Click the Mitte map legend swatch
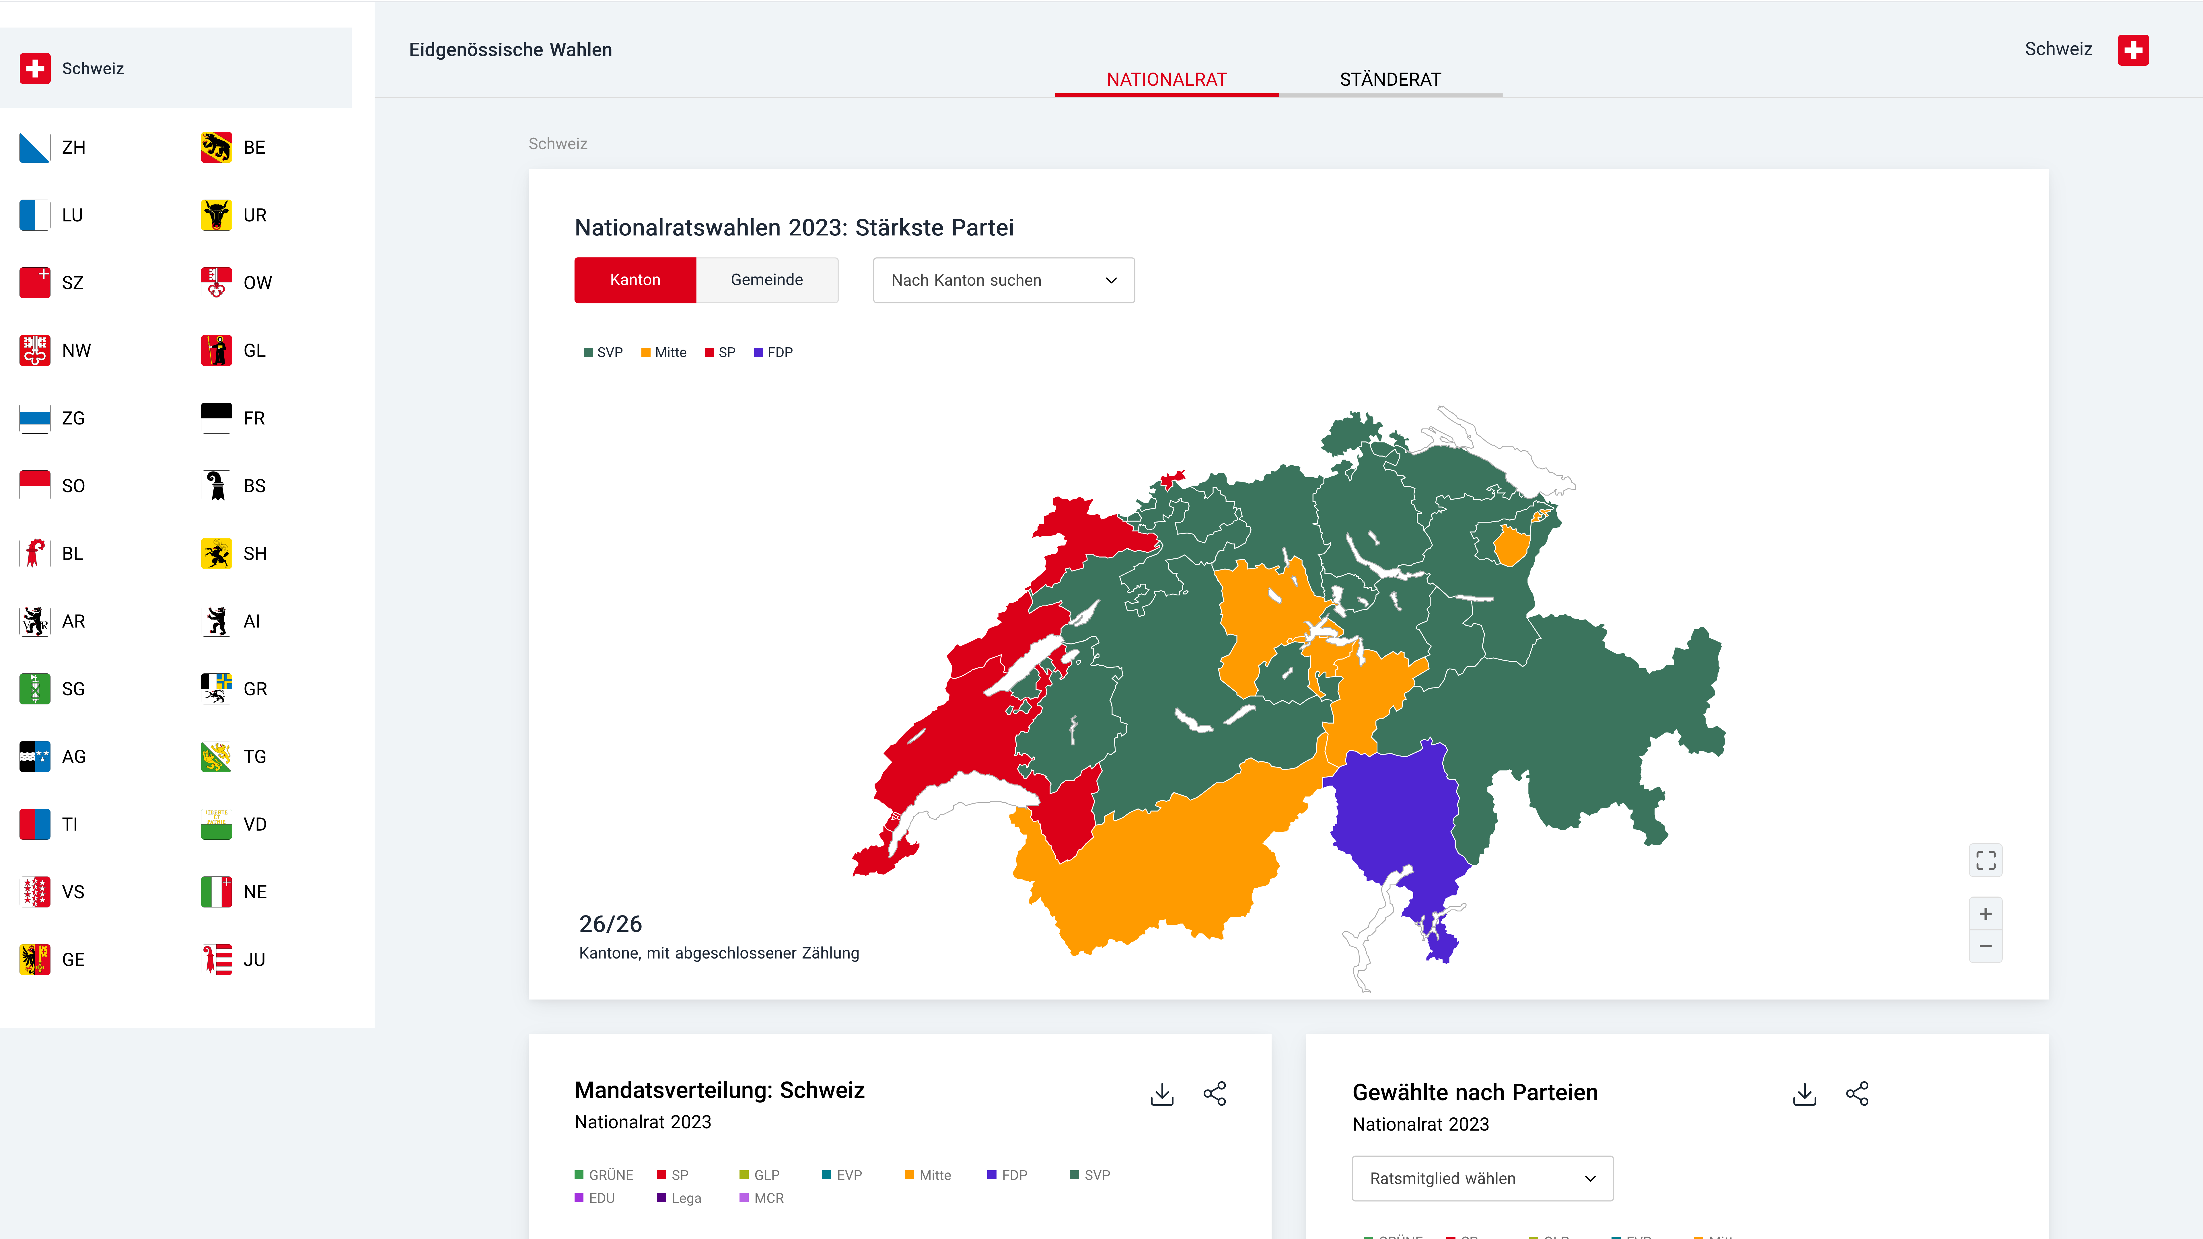 (x=646, y=352)
